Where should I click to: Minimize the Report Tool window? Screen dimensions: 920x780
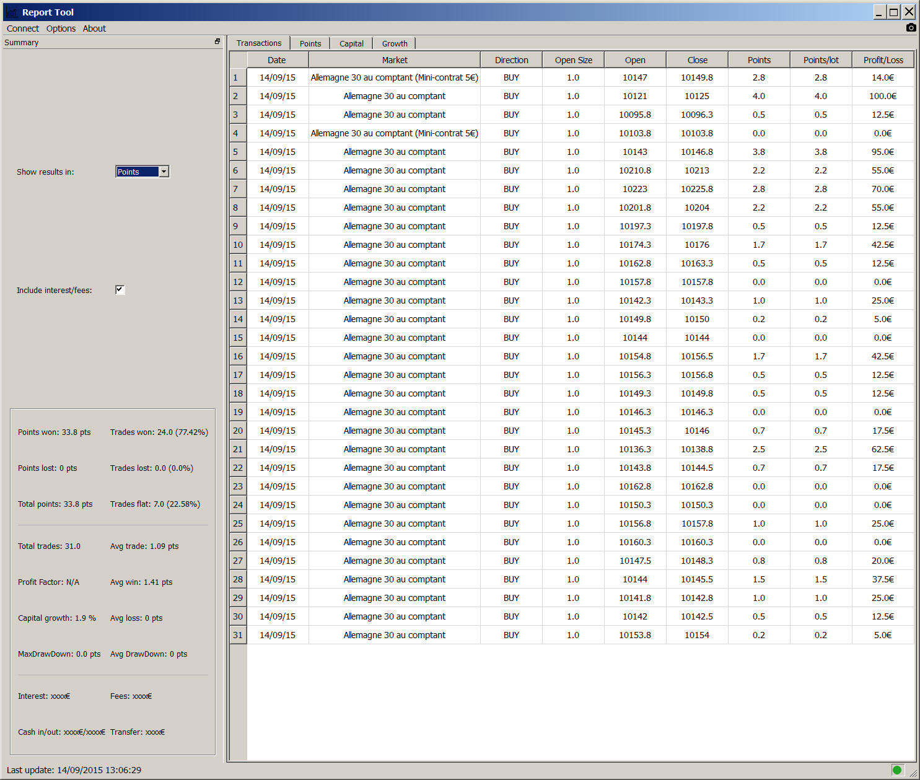[x=879, y=12]
